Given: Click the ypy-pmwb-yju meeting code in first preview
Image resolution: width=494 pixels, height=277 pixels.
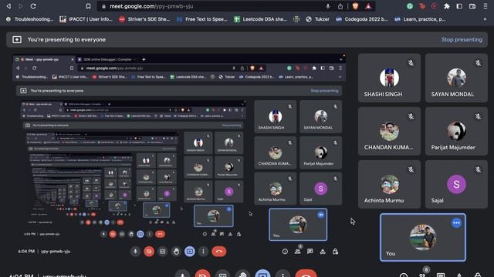Looking at the screenshot, I should click(x=56, y=252).
